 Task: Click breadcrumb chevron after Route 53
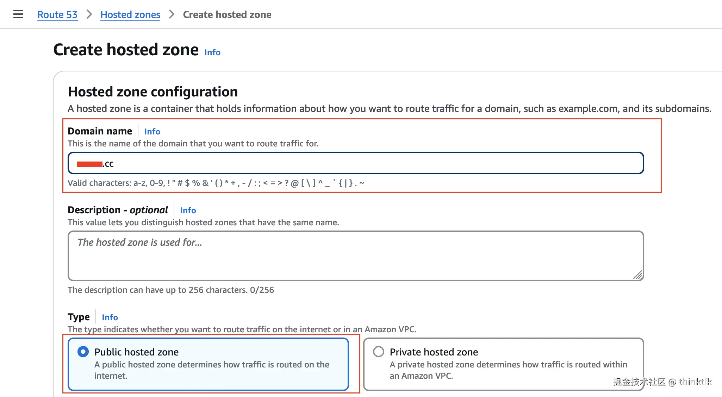pyautogui.click(x=89, y=14)
